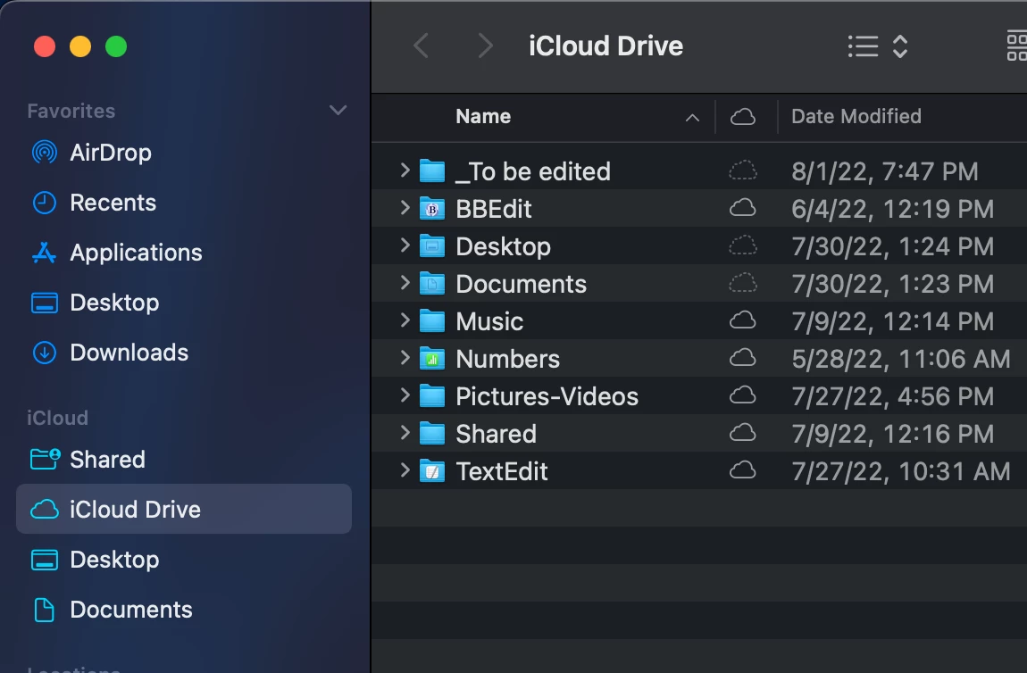The width and height of the screenshot is (1027, 673).
Task: Click the group-by grid icon in toolbar
Action: tap(1016, 46)
